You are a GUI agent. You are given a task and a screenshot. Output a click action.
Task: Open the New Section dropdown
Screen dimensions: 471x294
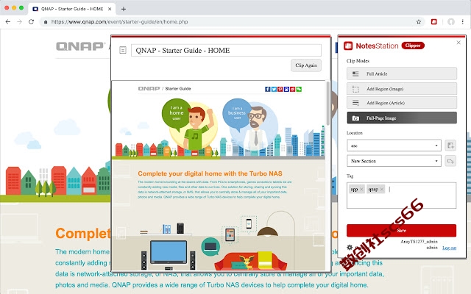click(394, 161)
